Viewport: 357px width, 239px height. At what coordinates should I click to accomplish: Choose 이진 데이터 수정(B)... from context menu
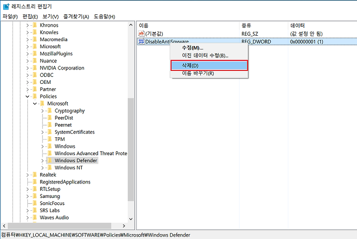click(209, 56)
